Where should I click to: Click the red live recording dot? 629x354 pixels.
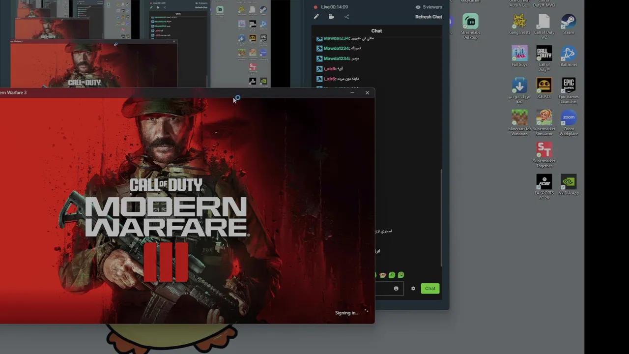pos(315,7)
